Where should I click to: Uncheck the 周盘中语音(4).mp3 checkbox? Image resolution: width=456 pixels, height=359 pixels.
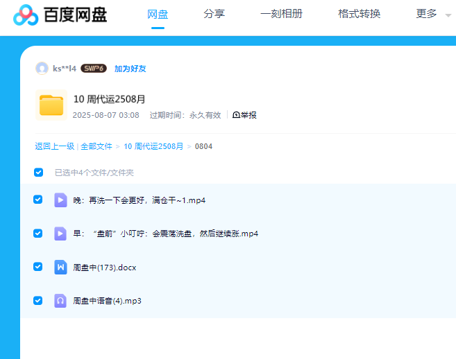tap(38, 300)
